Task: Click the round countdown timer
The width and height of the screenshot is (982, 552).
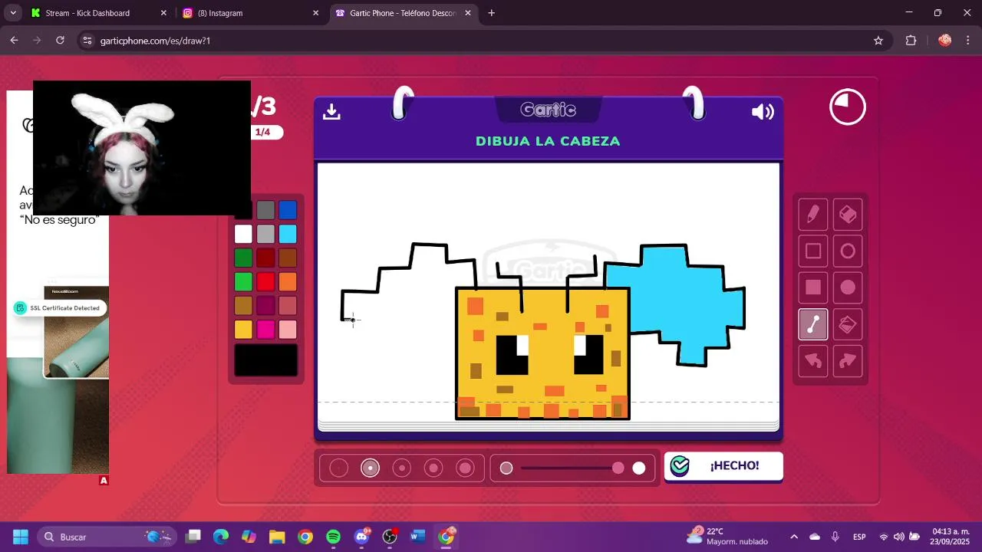Action: 848,107
